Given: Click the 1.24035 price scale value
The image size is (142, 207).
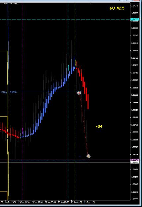Looking at the screenshot, I should (x=135, y=13).
